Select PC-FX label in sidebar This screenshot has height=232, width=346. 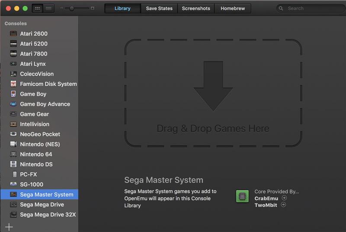[29, 174]
